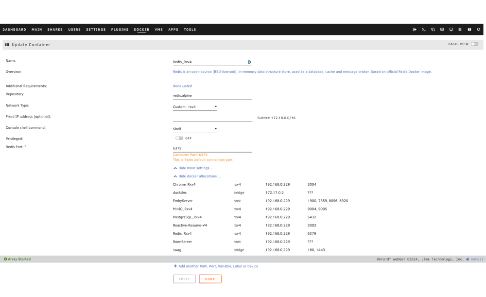Click the Done button
The image size is (486, 297).
210,279
